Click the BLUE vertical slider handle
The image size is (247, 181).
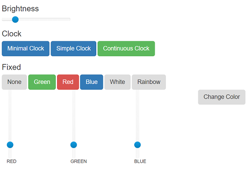click(137, 145)
